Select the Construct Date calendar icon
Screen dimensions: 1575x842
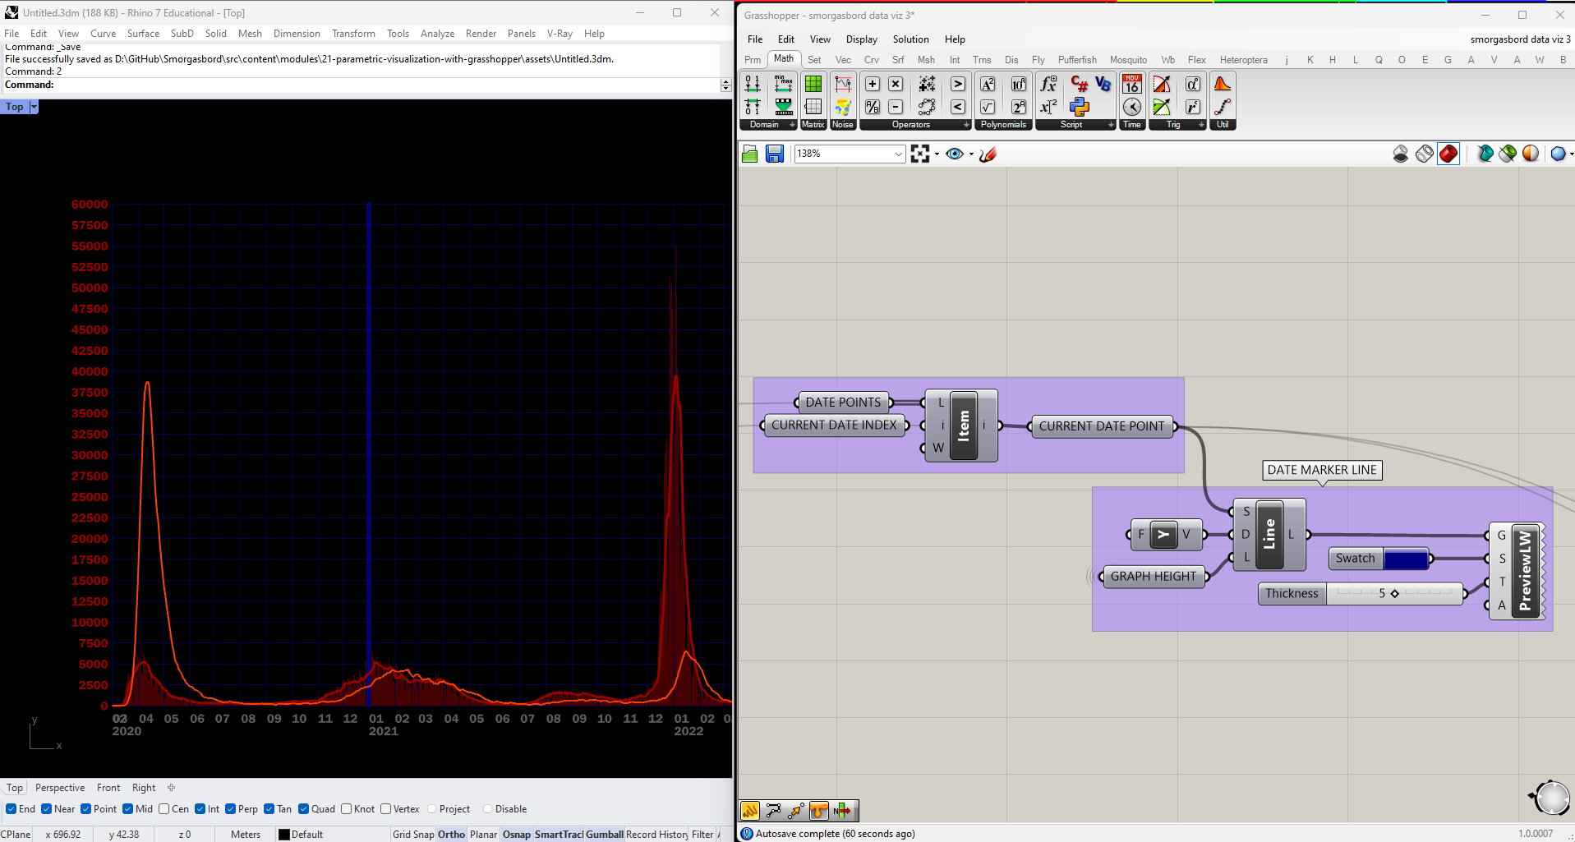(1132, 84)
